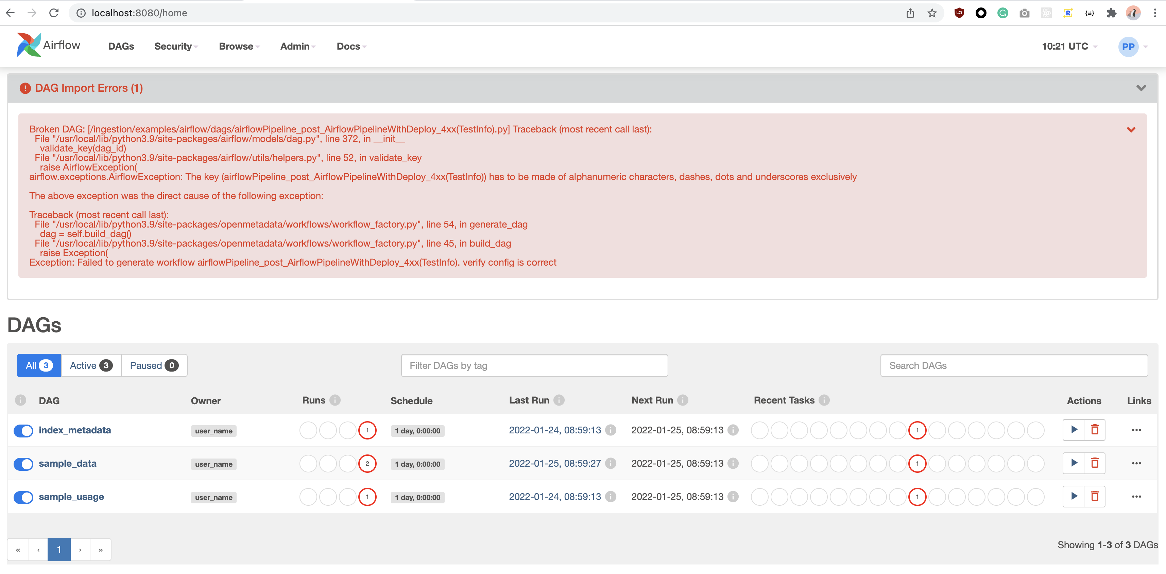Disable the sample_usage DAG
The height and width of the screenshot is (574, 1166).
23,497
